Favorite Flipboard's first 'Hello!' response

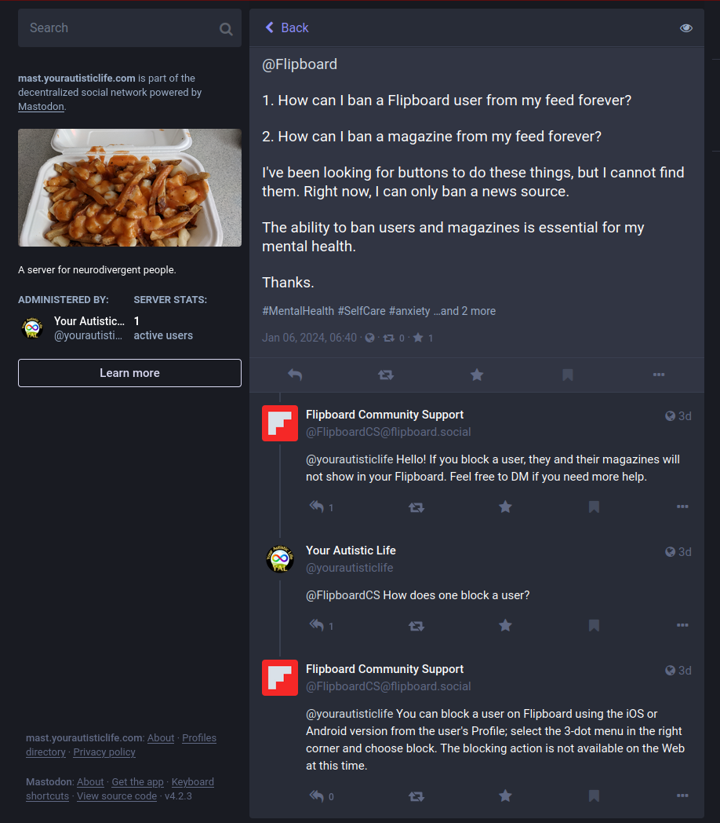coord(505,507)
